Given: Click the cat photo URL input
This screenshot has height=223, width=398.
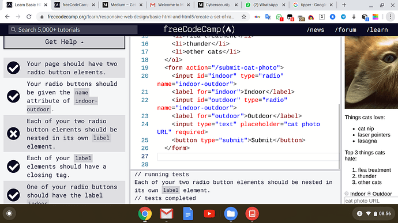Looking at the screenshot, I should click(x=371, y=201).
